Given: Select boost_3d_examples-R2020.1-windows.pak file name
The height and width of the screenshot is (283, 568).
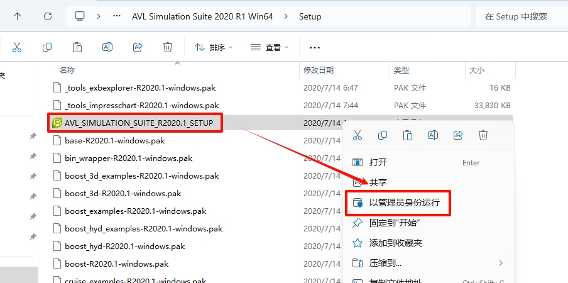Looking at the screenshot, I should coord(141,175).
